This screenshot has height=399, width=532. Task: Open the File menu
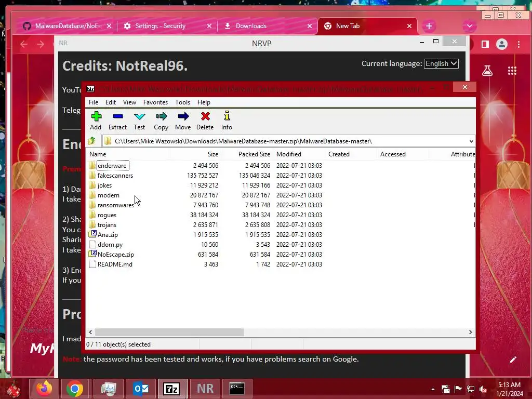(x=94, y=102)
